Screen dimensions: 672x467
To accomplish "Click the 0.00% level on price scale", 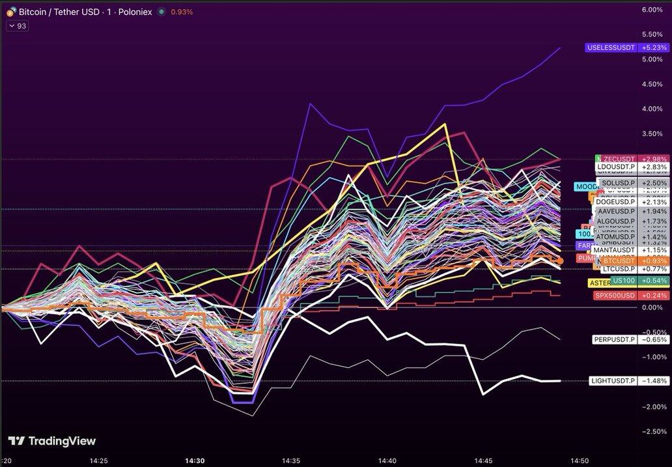I will 652,307.
